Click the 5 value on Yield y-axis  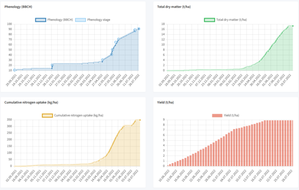[x=164, y=140]
